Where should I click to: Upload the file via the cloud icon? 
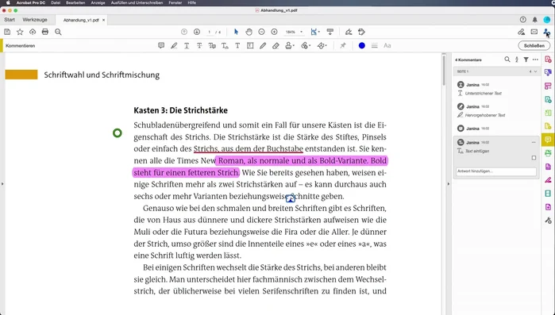point(33,32)
